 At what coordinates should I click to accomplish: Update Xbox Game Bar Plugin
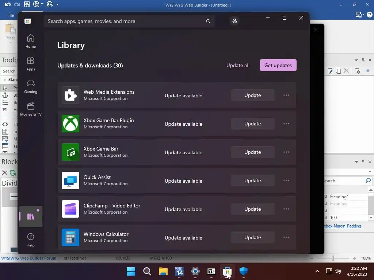253,124
